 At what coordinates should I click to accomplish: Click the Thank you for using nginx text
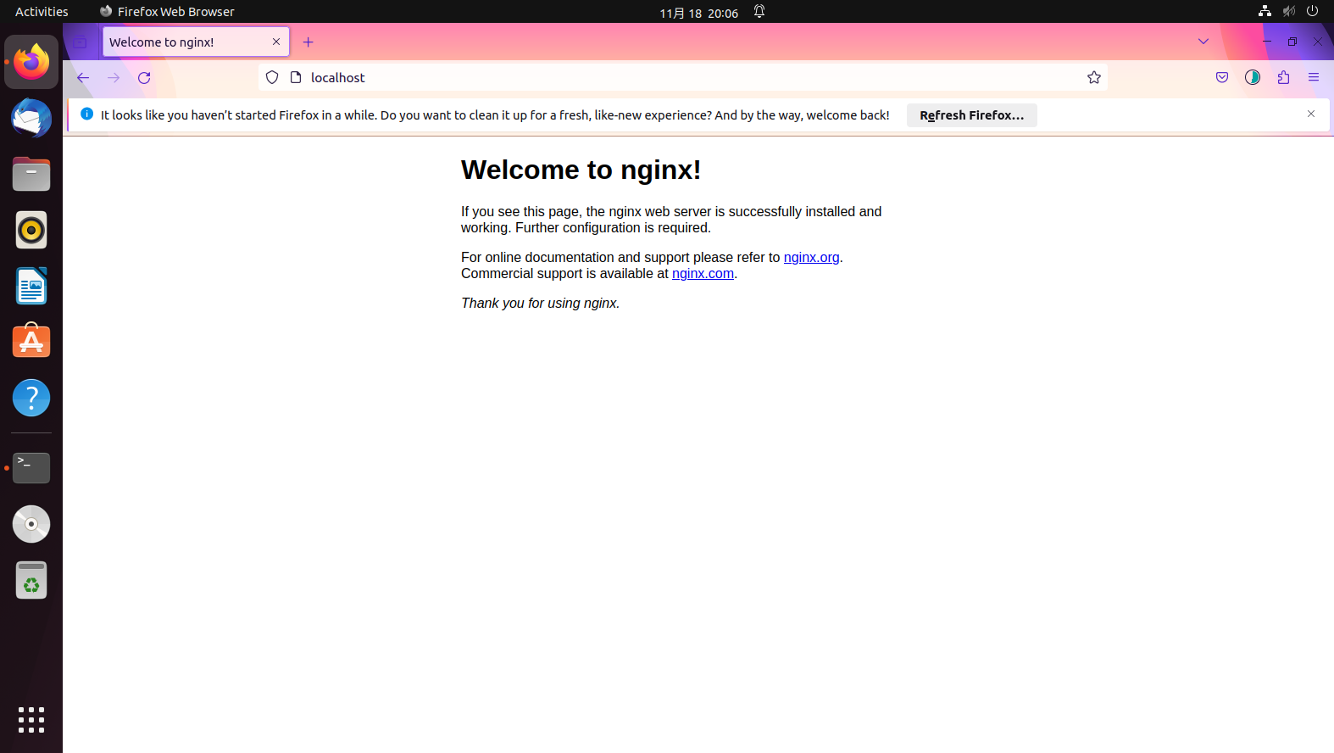pos(541,304)
